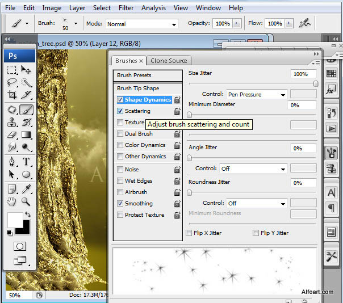Enable Flip X Jitter checkbox
The height and width of the screenshot is (303, 343).
click(x=189, y=233)
